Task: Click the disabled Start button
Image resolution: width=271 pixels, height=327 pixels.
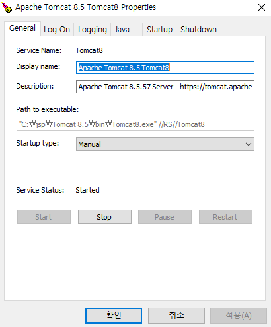Action: tap(44, 217)
